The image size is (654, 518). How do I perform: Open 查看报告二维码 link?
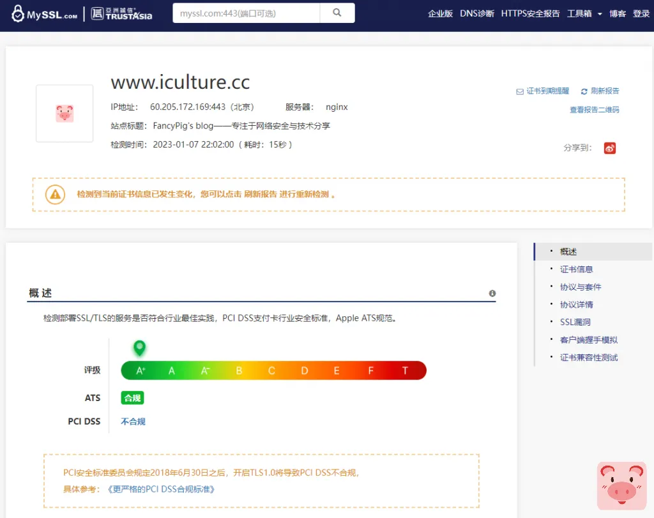click(595, 110)
